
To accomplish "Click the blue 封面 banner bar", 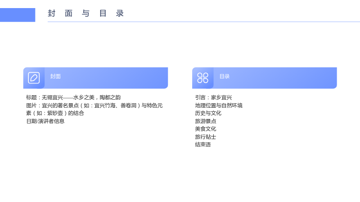I will [95, 78].
